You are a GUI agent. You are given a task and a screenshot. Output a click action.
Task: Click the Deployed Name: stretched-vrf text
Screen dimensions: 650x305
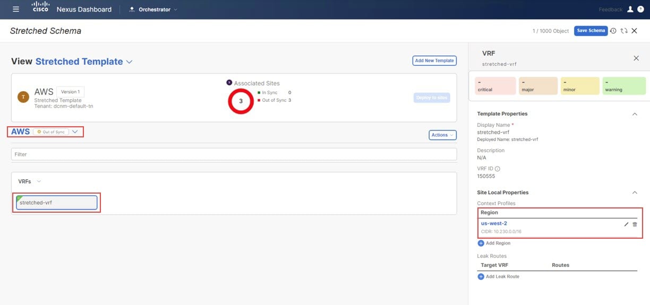click(507, 139)
